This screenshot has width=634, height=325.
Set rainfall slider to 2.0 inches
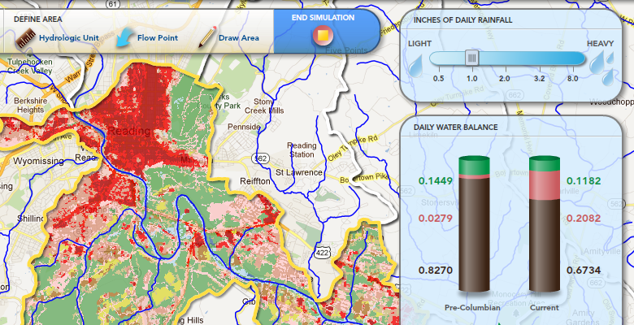pyautogui.click(x=504, y=79)
